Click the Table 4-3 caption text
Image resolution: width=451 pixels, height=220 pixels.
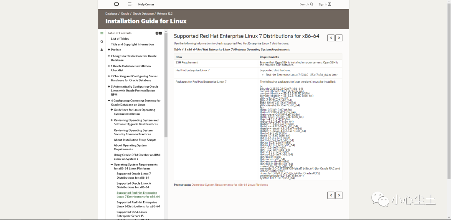click(x=232, y=49)
